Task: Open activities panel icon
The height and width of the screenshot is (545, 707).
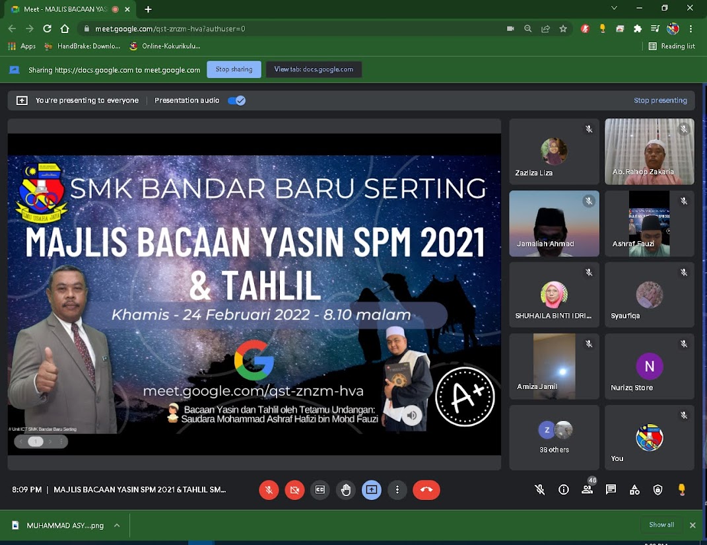Action: 634,490
